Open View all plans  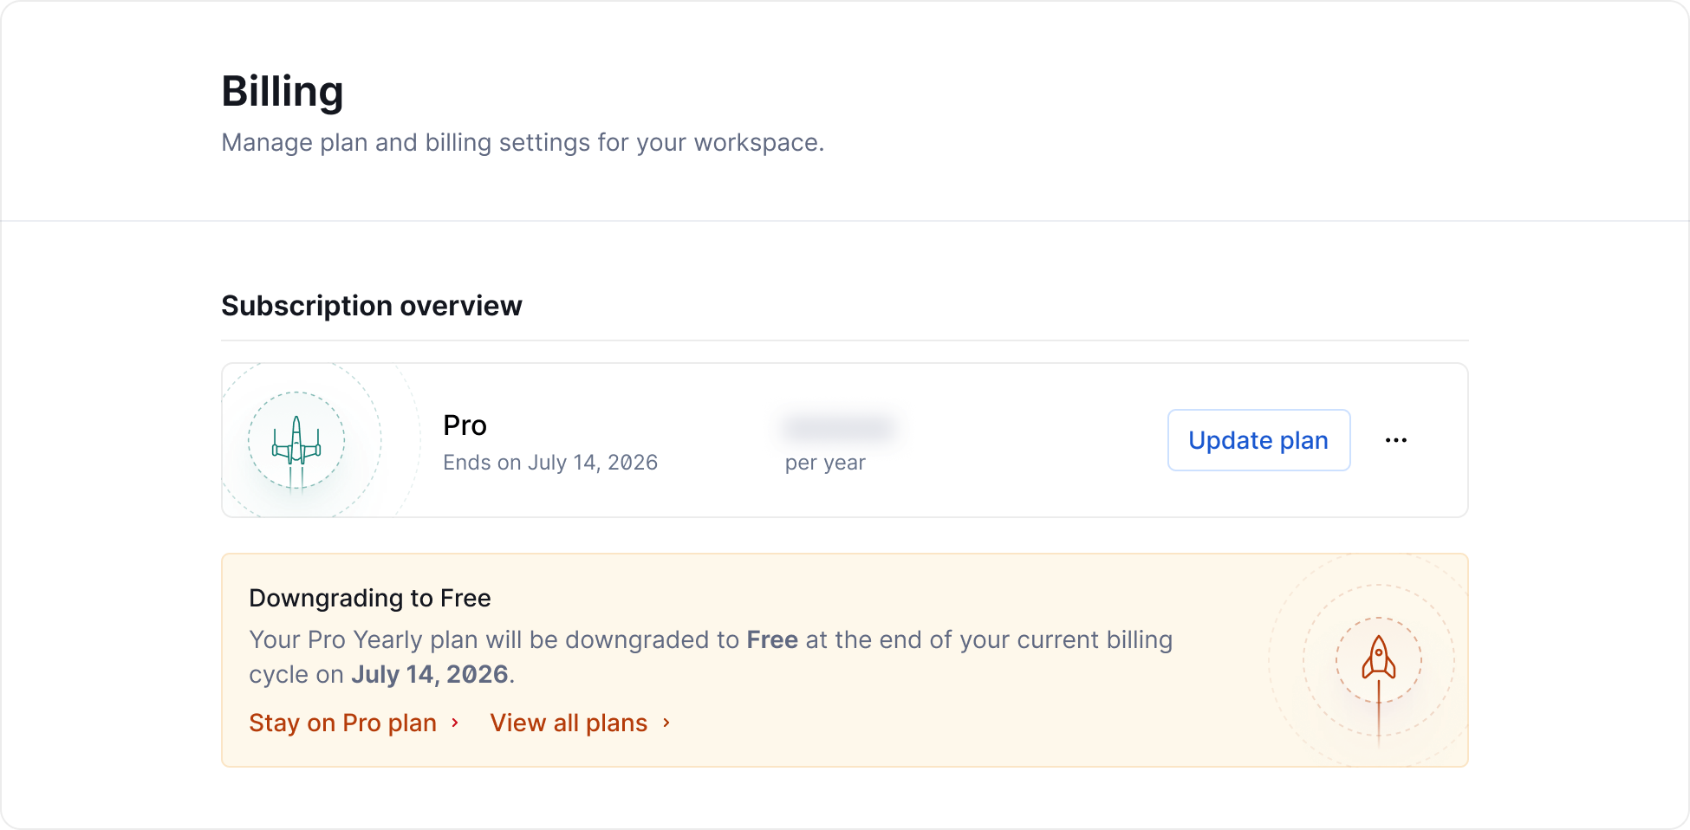(x=568, y=723)
